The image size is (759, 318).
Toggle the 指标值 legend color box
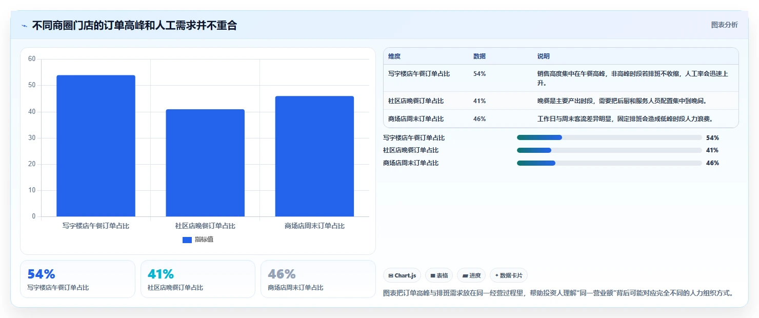(187, 240)
